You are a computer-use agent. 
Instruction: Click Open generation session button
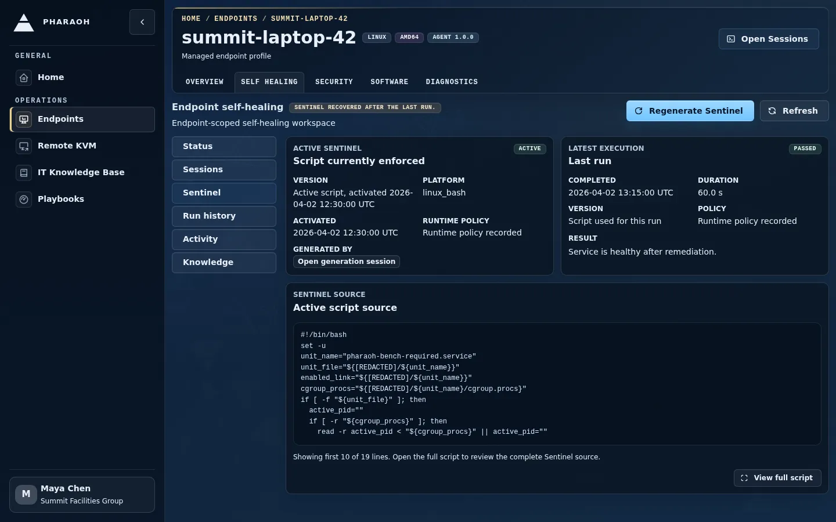(x=347, y=262)
